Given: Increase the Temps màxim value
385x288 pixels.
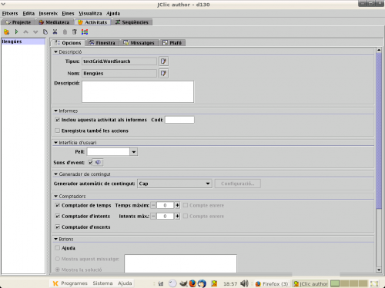Looking at the screenshot, I should [x=177, y=205].
